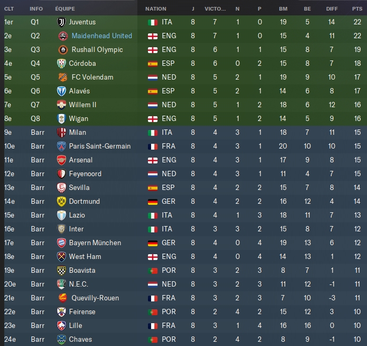The height and width of the screenshot is (346, 367).
Task: Sort by ÉQUIPE column header
Action: pyautogui.click(x=65, y=8)
